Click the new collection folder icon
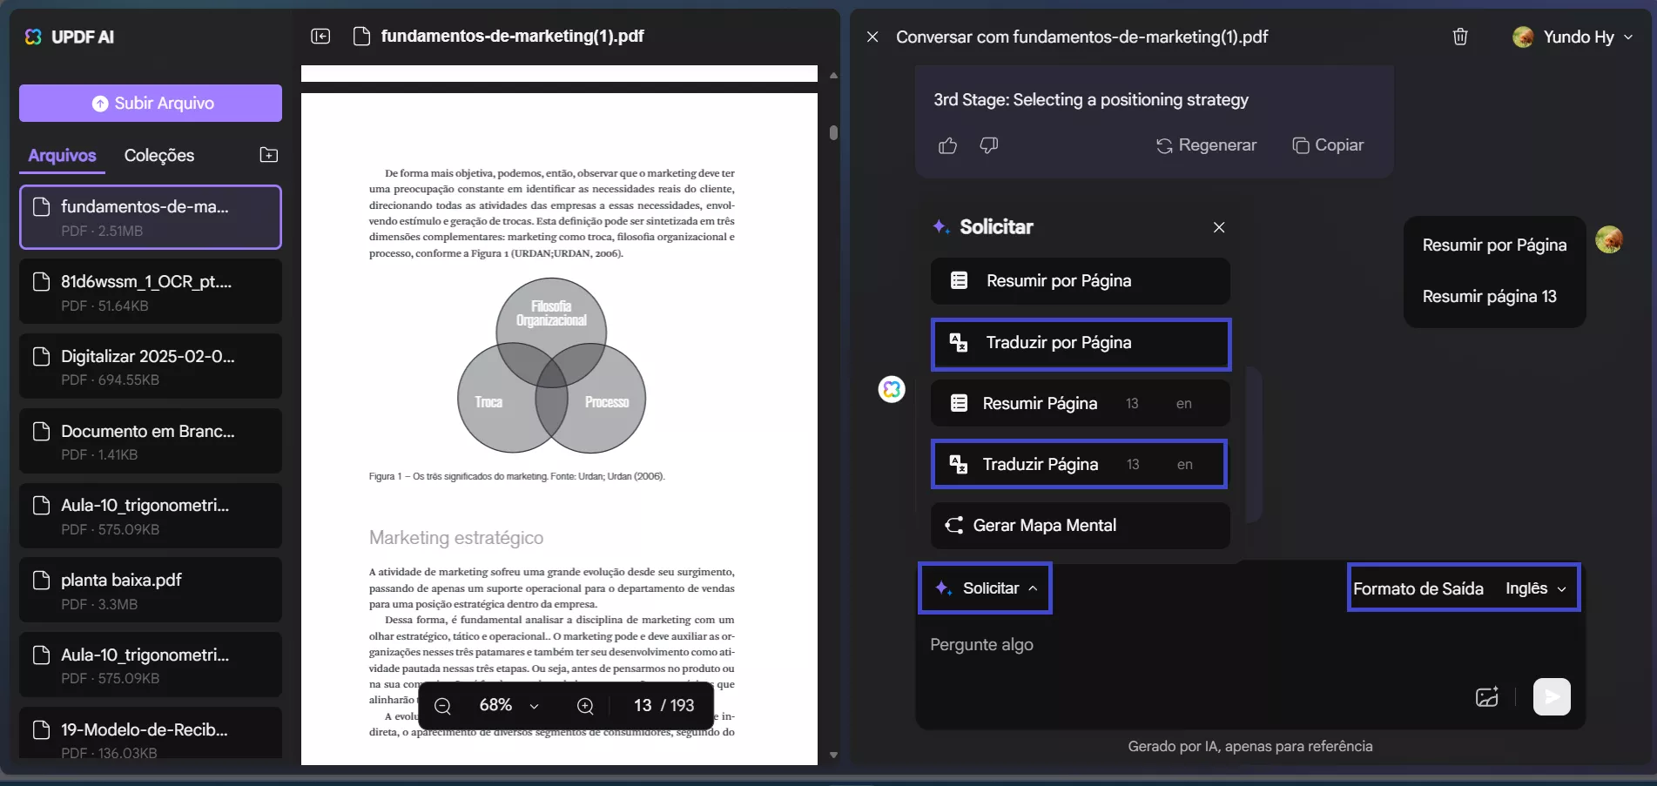This screenshot has width=1657, height=786. coord(269,155)
